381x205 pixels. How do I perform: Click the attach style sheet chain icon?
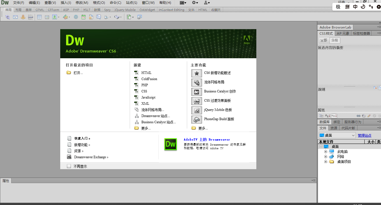coord(358,116)
